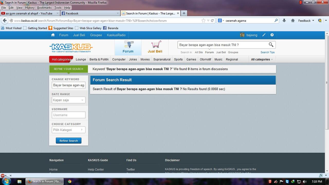329x185 pixels.
Task: Click the Firefox back arrow button
Action: [5, 21]
